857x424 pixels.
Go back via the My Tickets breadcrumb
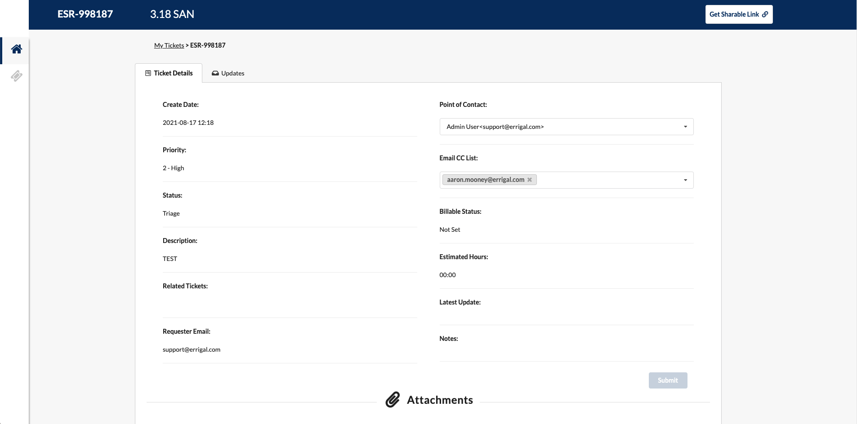pos(169,45)
